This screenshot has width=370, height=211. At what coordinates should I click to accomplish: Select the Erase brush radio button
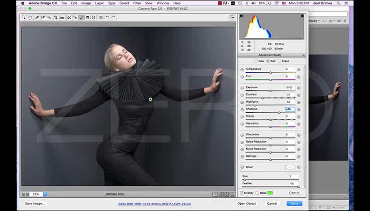[x=279, y=61]
